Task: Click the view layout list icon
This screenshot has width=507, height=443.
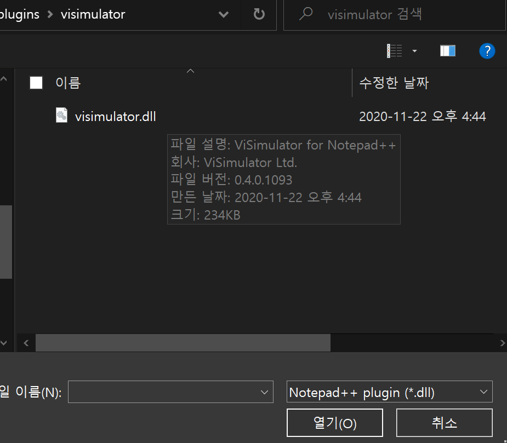Action: pyautogui.click(x=395, y=51)
